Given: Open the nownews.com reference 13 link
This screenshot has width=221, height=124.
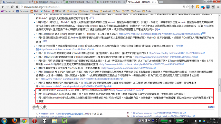Looking at the screenshot, I should (158, 113).
